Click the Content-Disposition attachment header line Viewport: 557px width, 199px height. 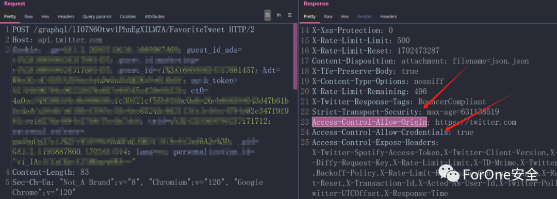[x=420, y=61]
